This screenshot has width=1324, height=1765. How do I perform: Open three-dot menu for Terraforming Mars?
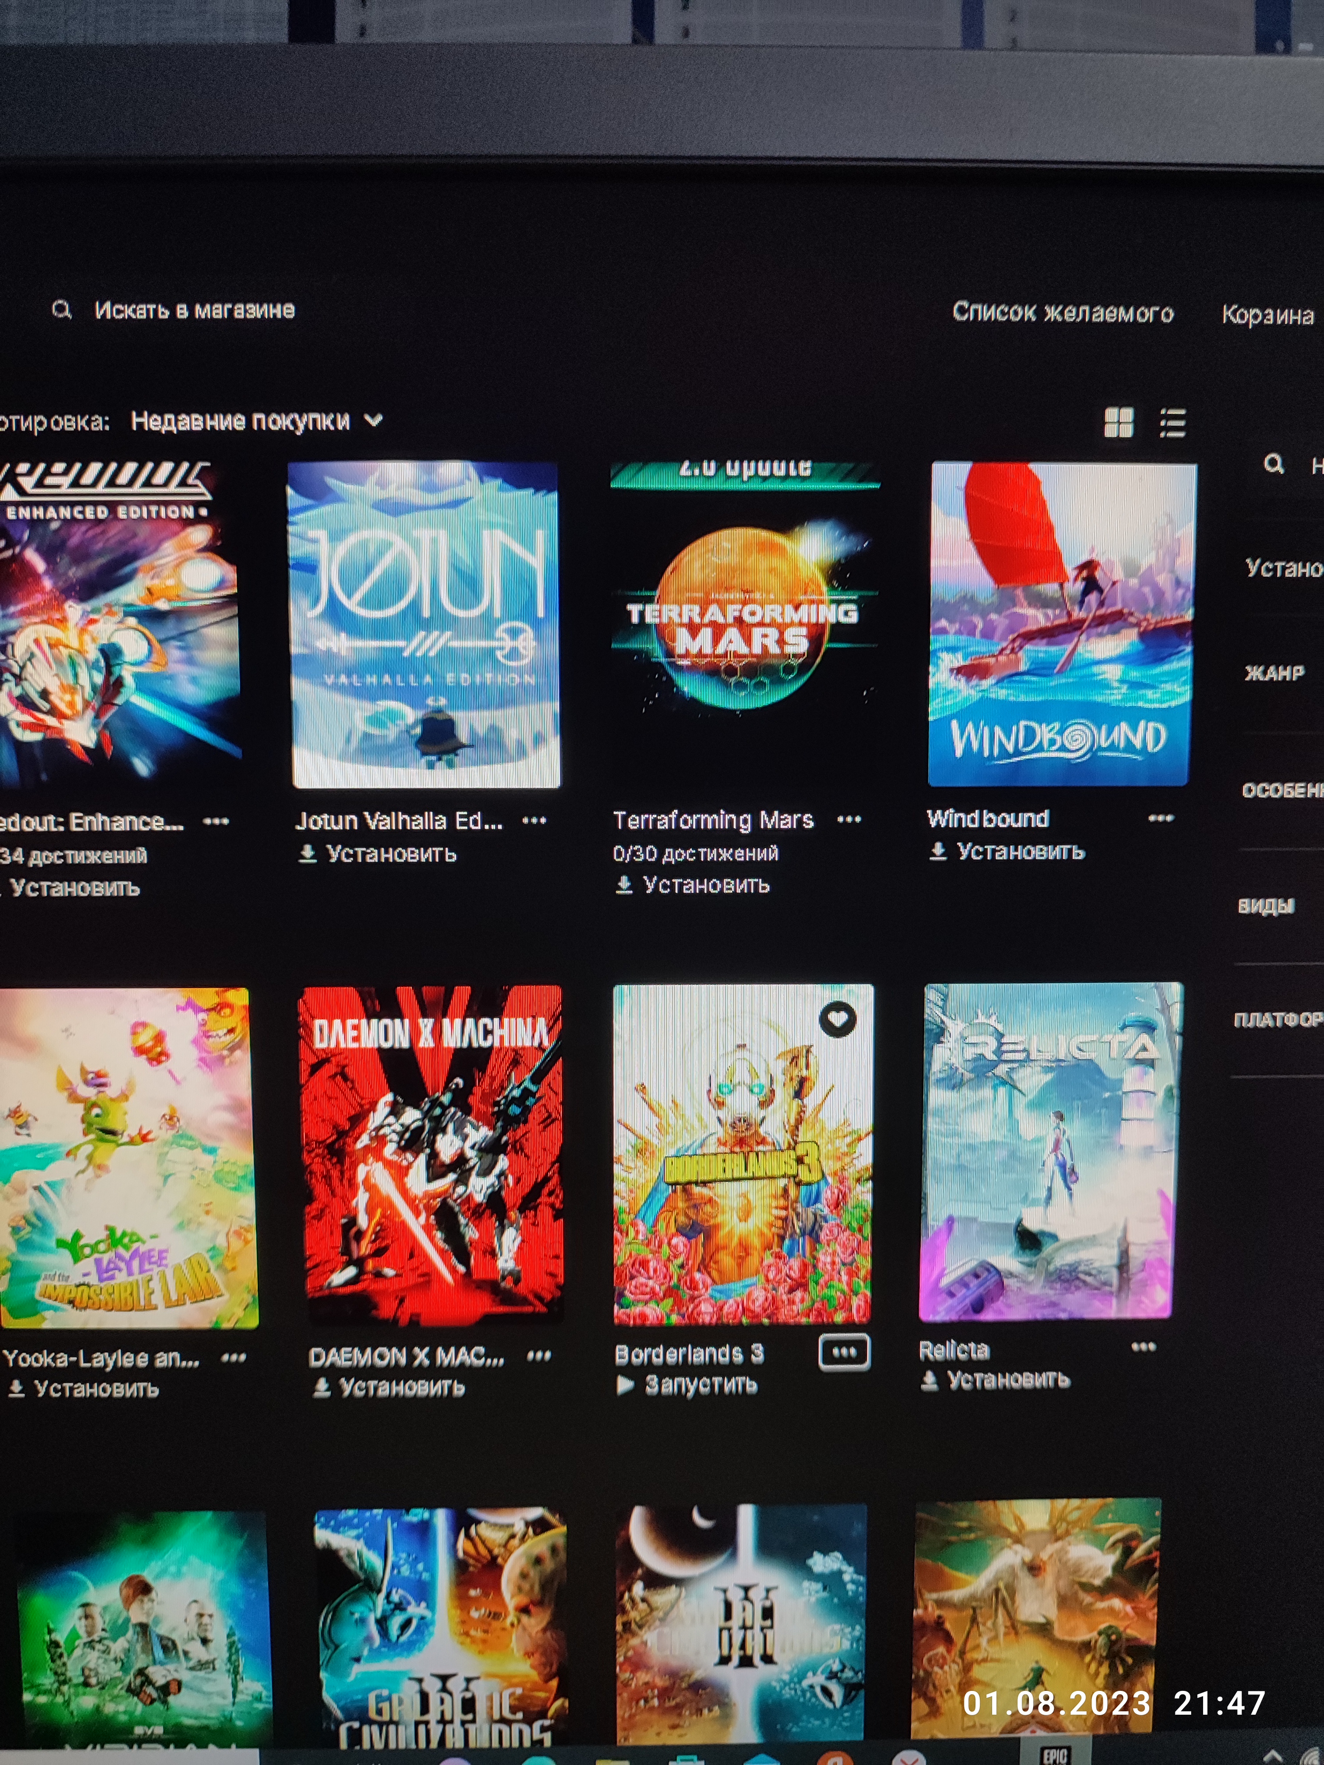pyautogui.click(x=848, y=819)
